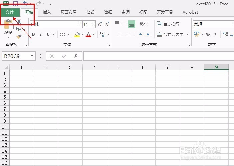Apply cell borders icon
Image resolution: width=234 pixels, height=166 pixels.
coord(63,34)
